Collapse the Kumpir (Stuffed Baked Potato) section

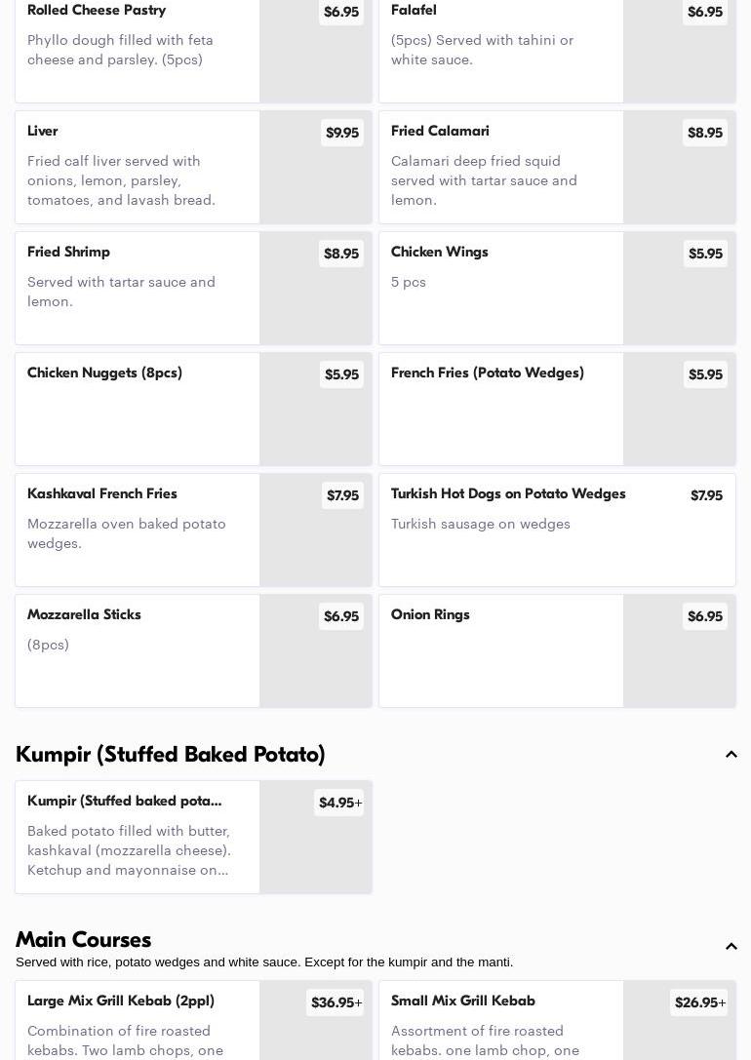(731, 755)
